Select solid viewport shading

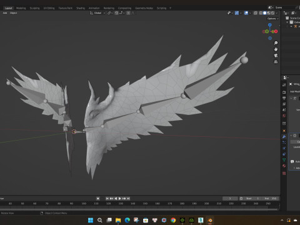click(x=264, y=13)
